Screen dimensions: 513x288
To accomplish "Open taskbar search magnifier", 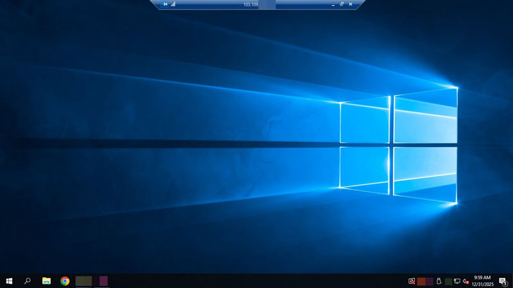I will click(x=28, y=281).
